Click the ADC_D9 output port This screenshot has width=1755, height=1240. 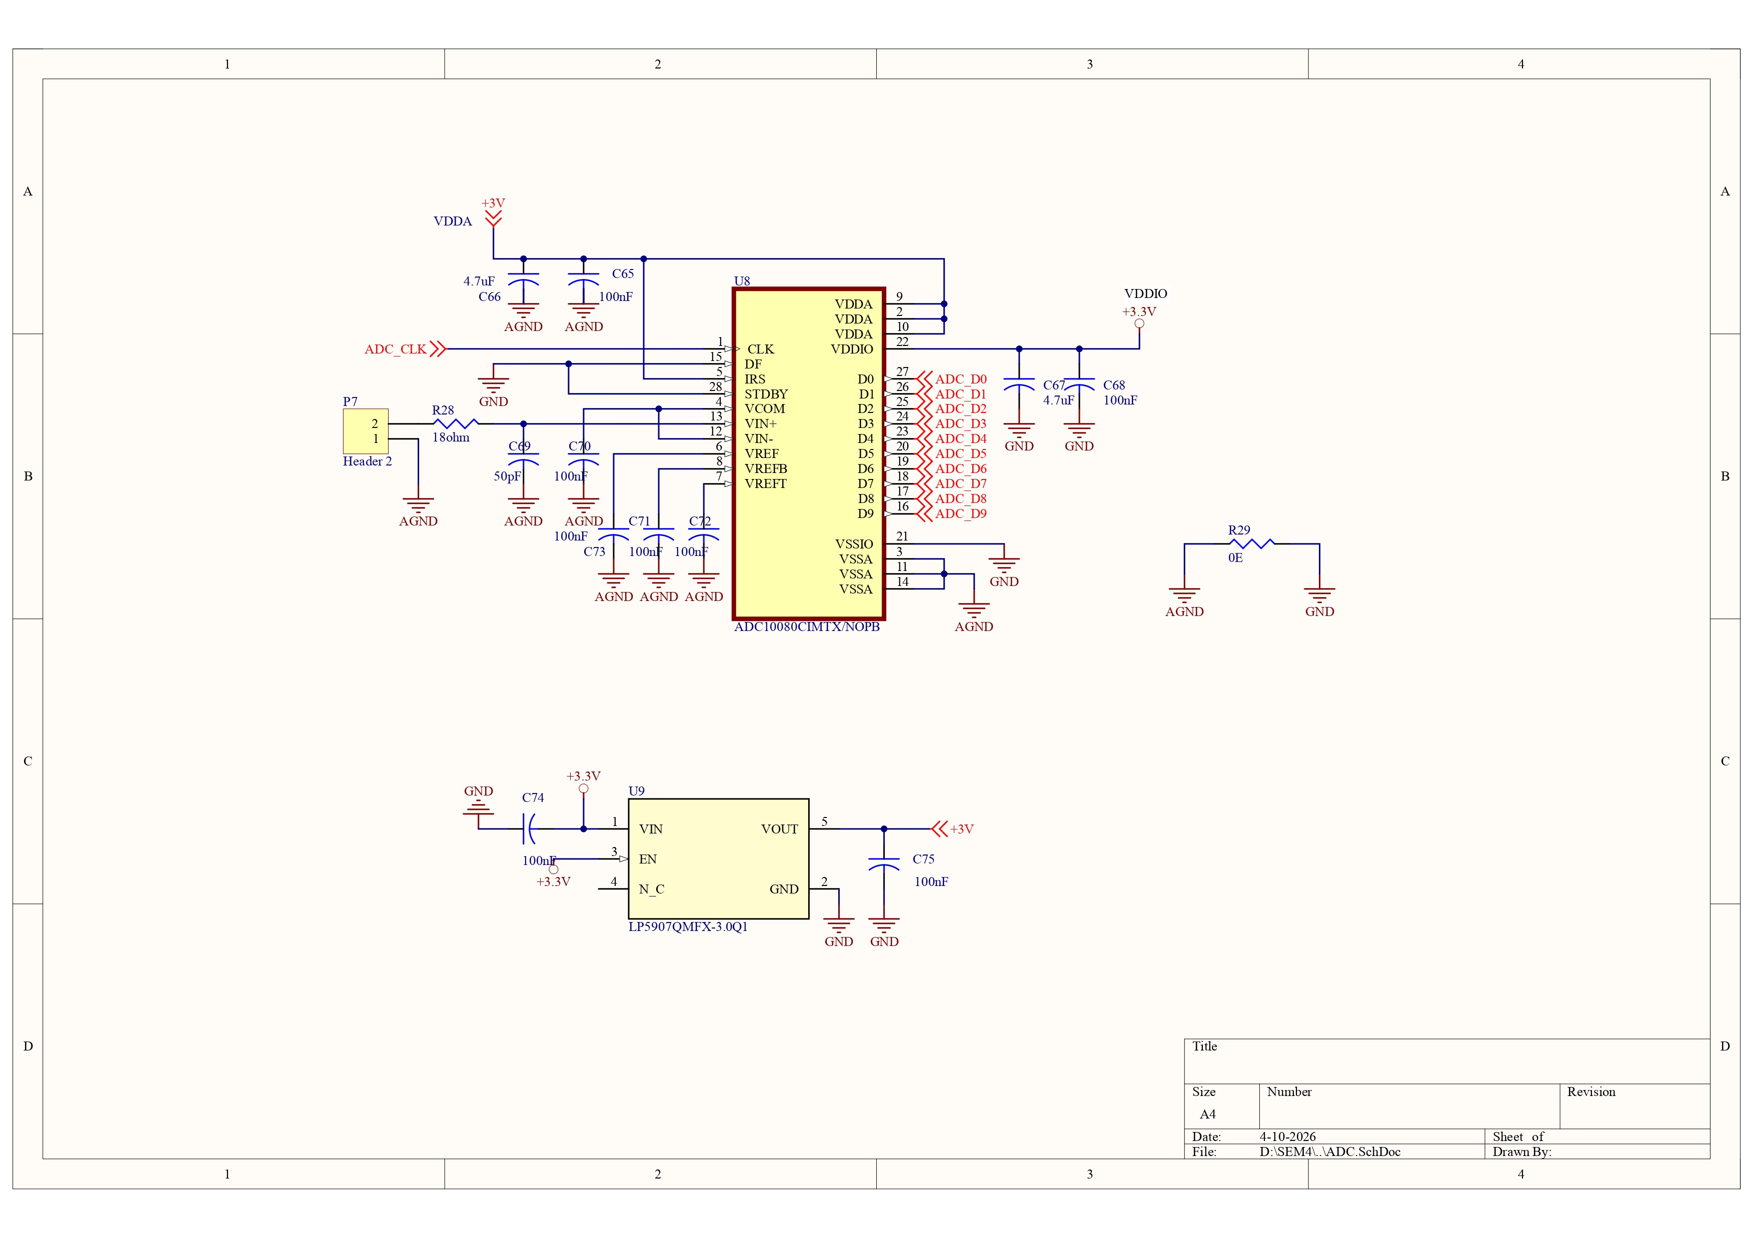tap(952, 513)
